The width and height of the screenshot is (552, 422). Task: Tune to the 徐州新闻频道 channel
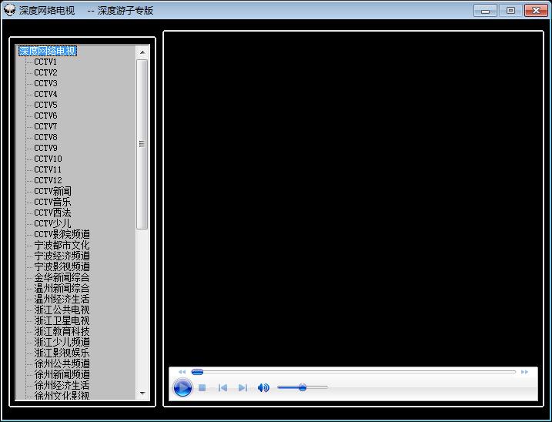click(x=62, y=374)
